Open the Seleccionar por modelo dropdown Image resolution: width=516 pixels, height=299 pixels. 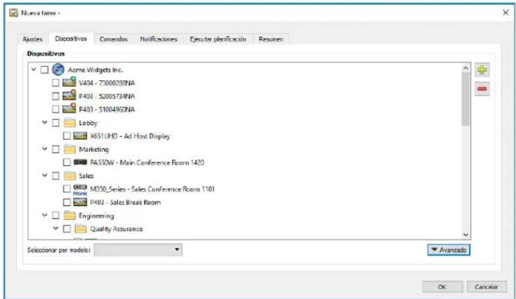(138, 250)
